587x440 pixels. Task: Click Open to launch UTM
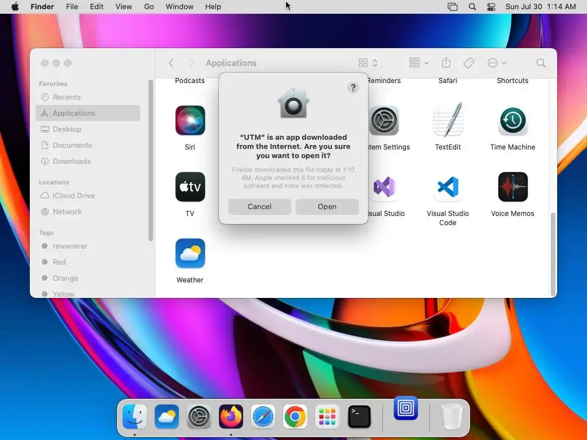(x=327, y=206)
